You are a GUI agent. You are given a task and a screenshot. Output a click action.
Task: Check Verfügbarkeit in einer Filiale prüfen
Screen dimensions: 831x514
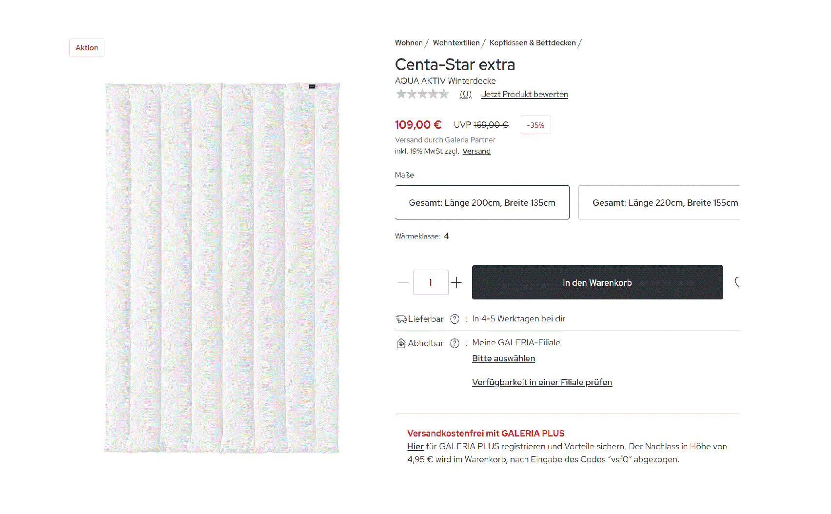(542, 382)
